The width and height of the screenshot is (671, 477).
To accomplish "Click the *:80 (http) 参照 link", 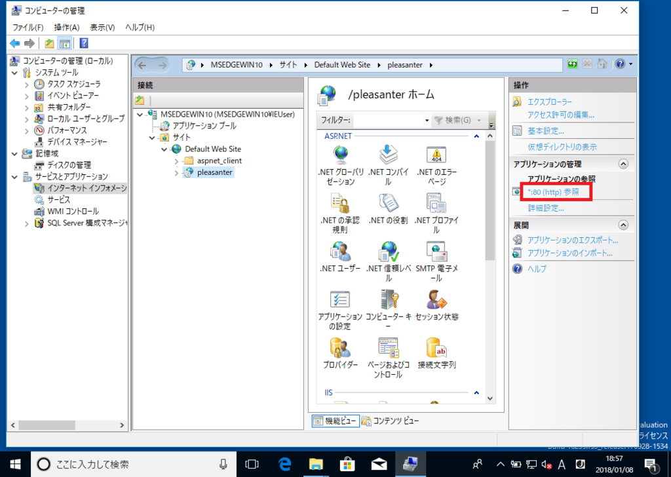I will click(553, 192).
